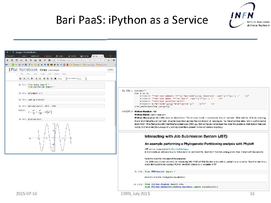Click cell In [1] with sympy import
The image size is (271, 203).
[66, 86]
